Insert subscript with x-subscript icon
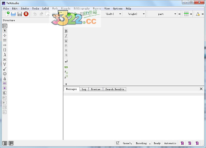The image size is (206, 148). coord(66,72)
